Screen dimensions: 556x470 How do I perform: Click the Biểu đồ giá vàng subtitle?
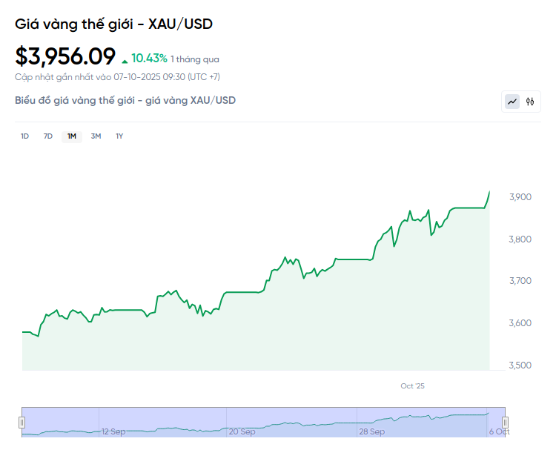125,100
